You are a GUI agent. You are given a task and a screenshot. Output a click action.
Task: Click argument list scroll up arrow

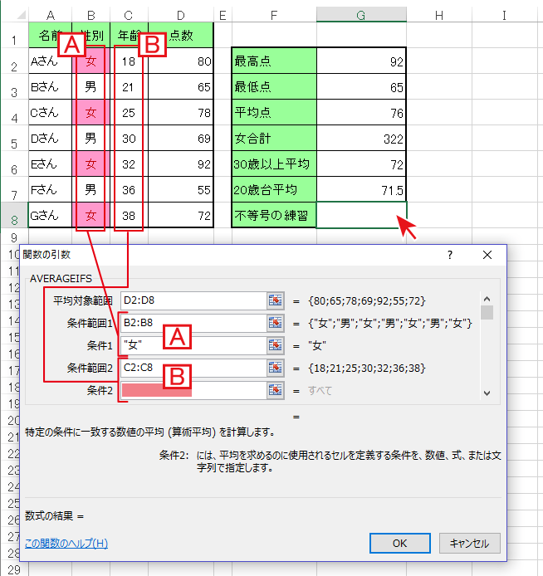pos(487,299)
